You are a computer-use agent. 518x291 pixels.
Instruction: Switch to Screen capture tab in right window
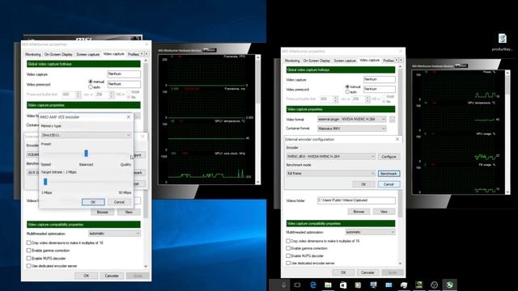coord(345,61)
